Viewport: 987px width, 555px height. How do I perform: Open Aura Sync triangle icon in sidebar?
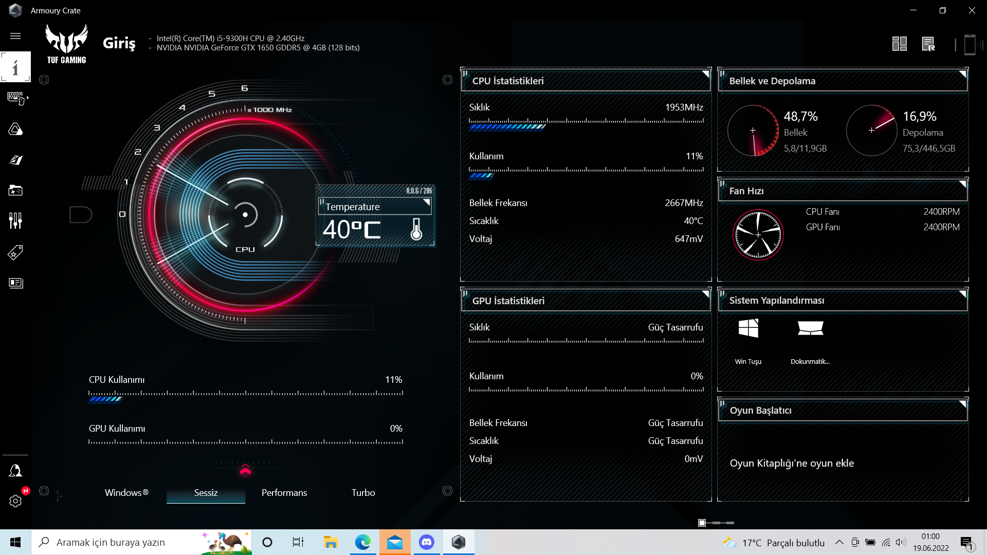click(15, 129)
